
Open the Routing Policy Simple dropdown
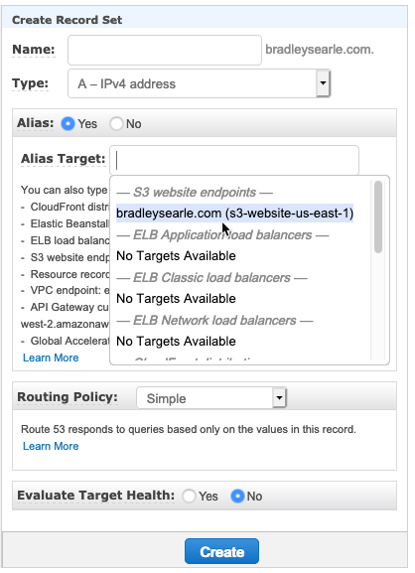[x=211, y=397]
